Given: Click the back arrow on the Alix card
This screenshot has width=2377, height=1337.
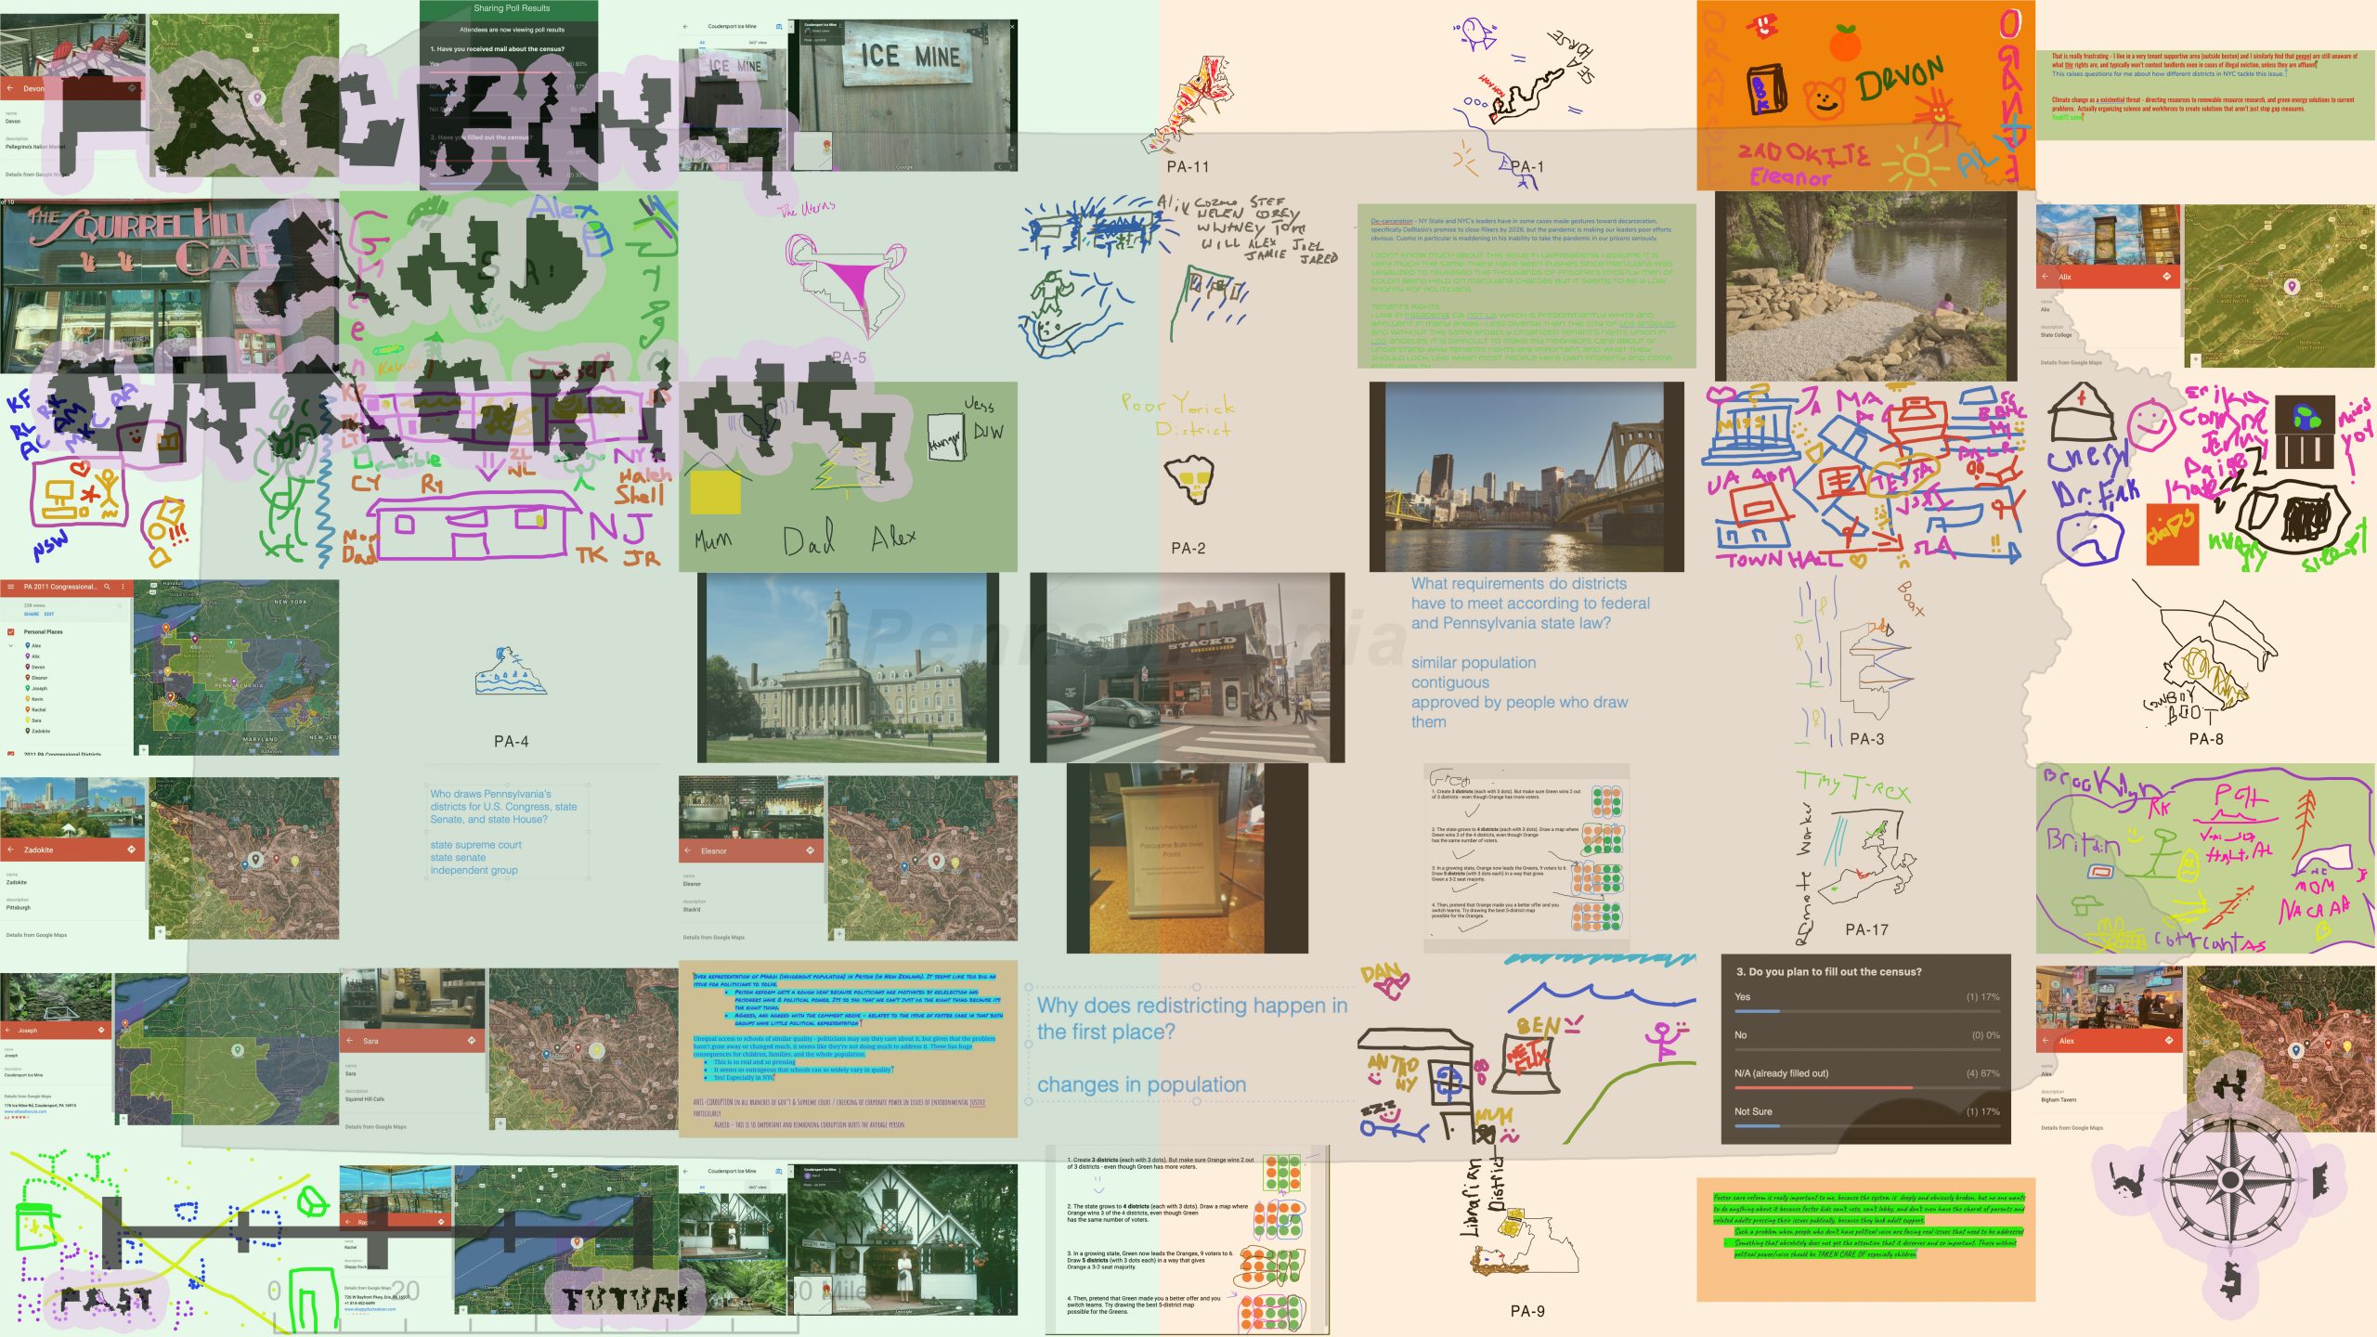Looking at the screenshot, I should click(x=2046, y=277).
